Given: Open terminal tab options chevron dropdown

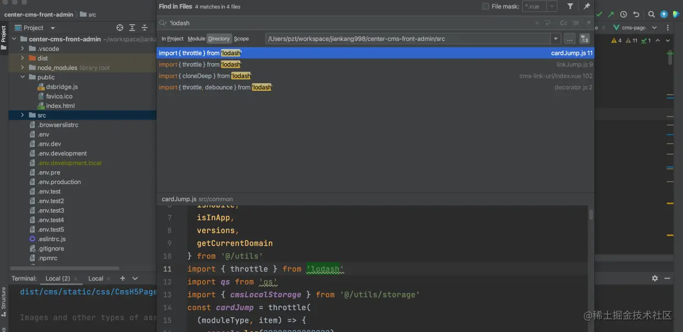Looking at the screenshot, I should 135,279.
